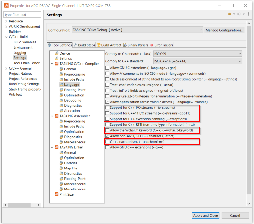Enable Allow GNU C extensions checkbox
254x224 pixels.
point(107,68)
